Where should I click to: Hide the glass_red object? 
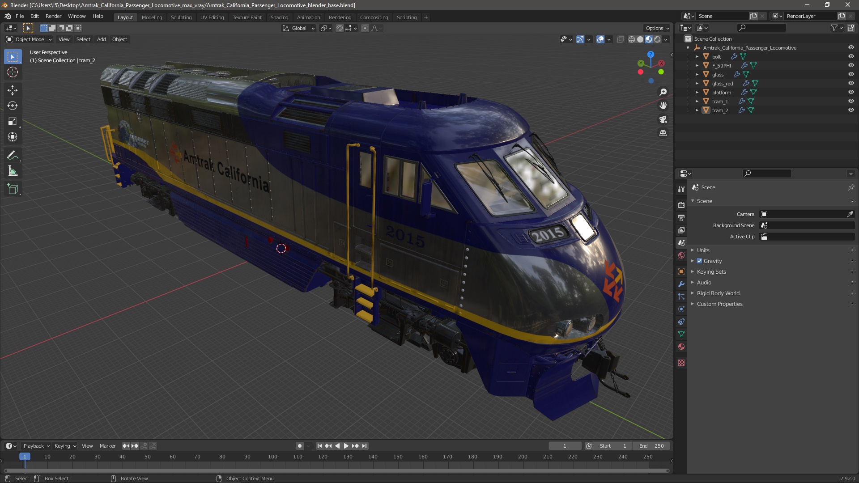coord(851,83)
